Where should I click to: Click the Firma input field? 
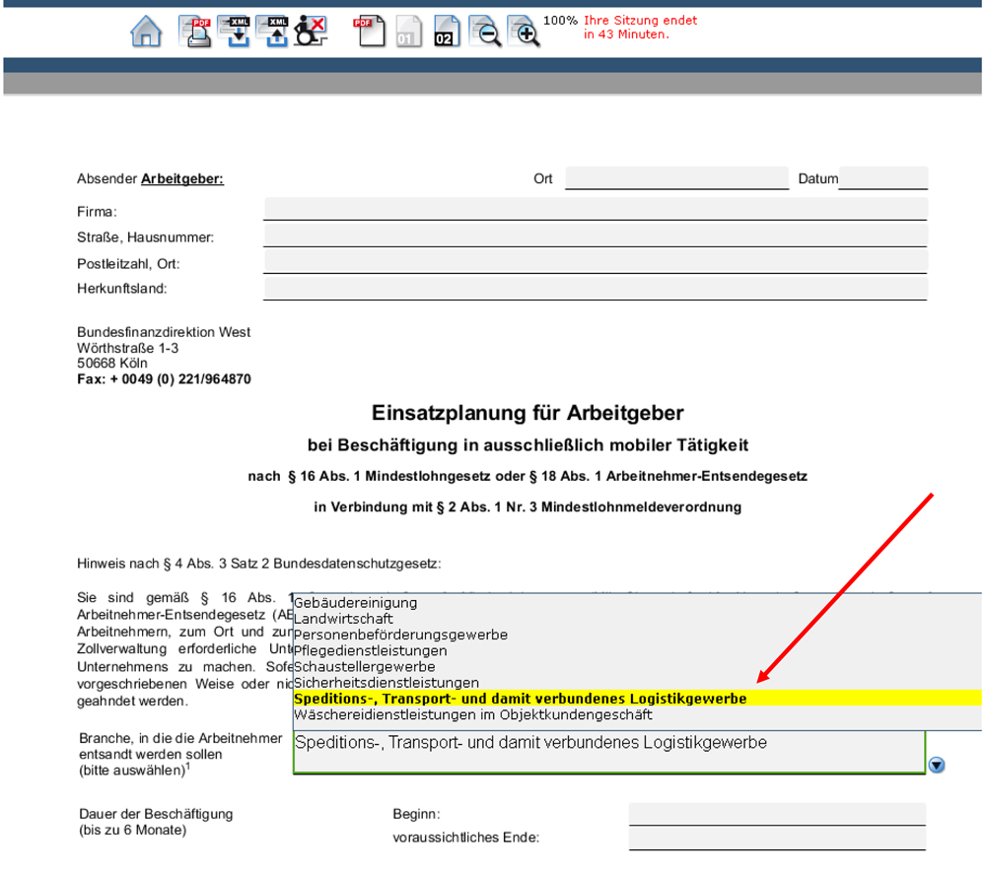[x=595, y=210]
